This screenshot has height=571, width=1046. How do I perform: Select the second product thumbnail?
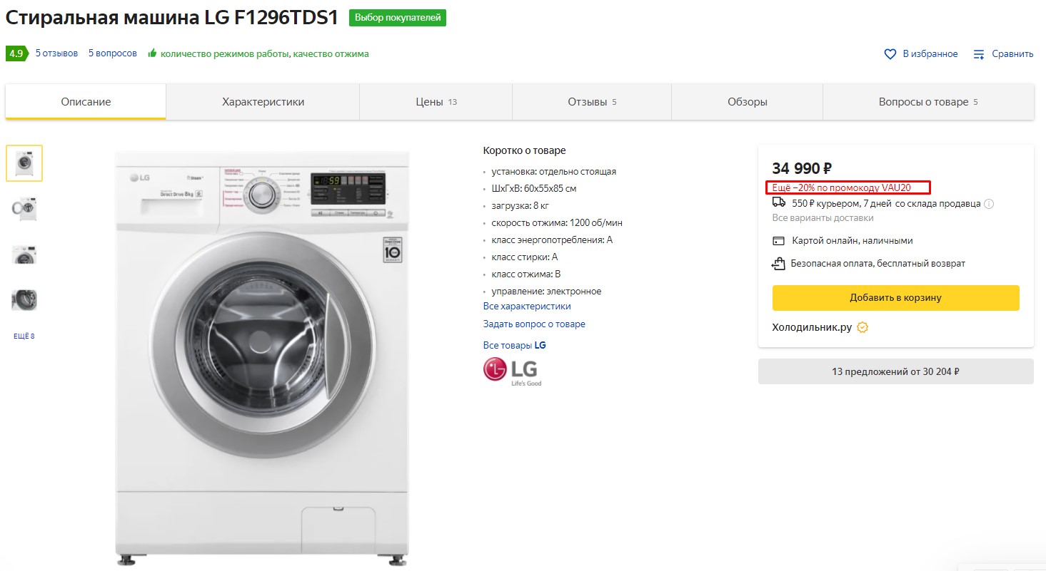(x=24, y=208)
